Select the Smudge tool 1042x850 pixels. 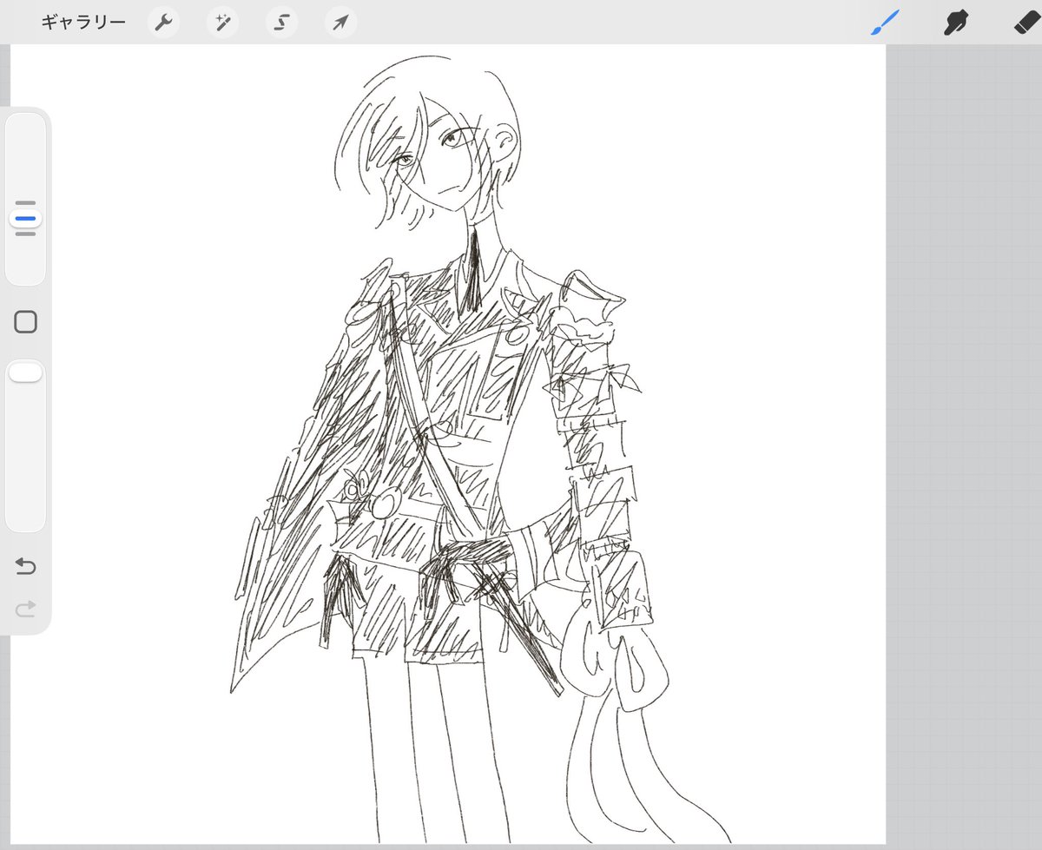956,22
